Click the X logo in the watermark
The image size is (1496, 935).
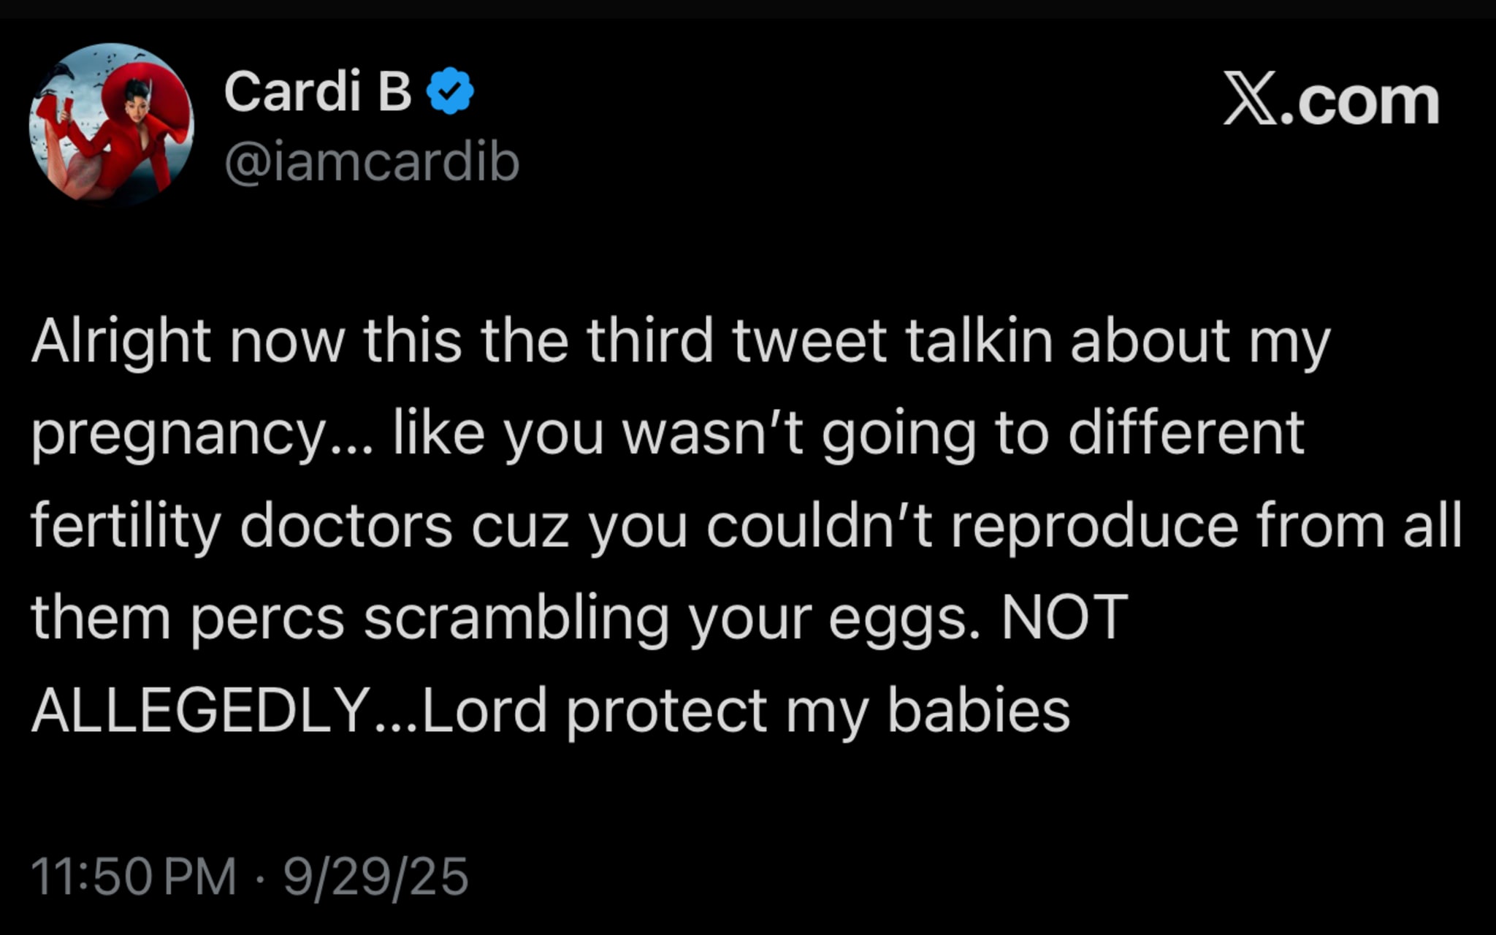[1250, 99]
